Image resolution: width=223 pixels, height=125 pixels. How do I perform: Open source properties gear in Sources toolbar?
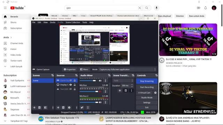tap(69, 108)
